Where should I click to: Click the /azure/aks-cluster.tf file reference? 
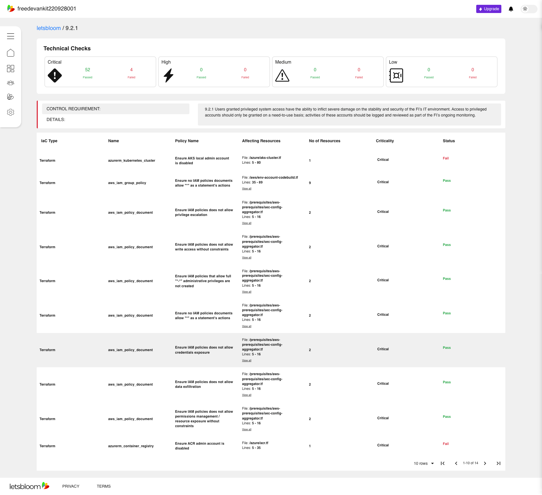(x=265, y=158)
